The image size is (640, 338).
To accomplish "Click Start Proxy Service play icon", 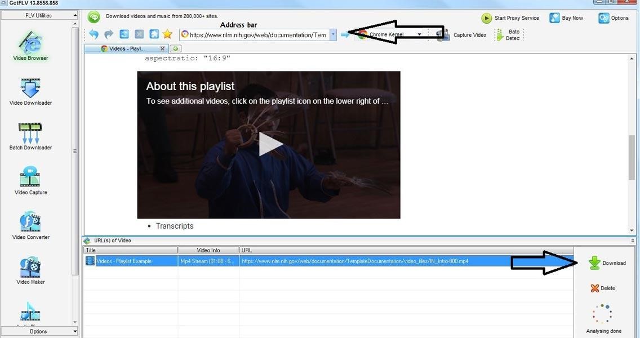I will tap(487, 18).
